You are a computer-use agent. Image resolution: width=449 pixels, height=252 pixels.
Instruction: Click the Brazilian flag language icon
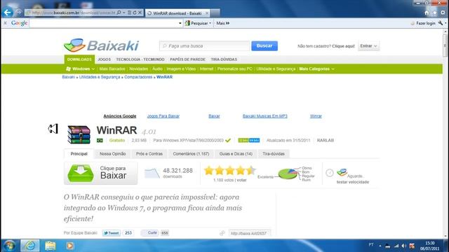point(100,140)
